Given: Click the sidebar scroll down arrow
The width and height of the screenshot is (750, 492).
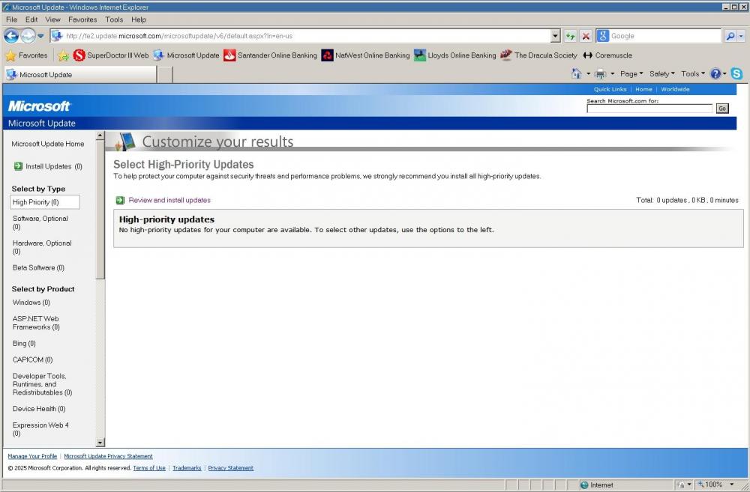Looking at the screenshot, I should 100,443.
